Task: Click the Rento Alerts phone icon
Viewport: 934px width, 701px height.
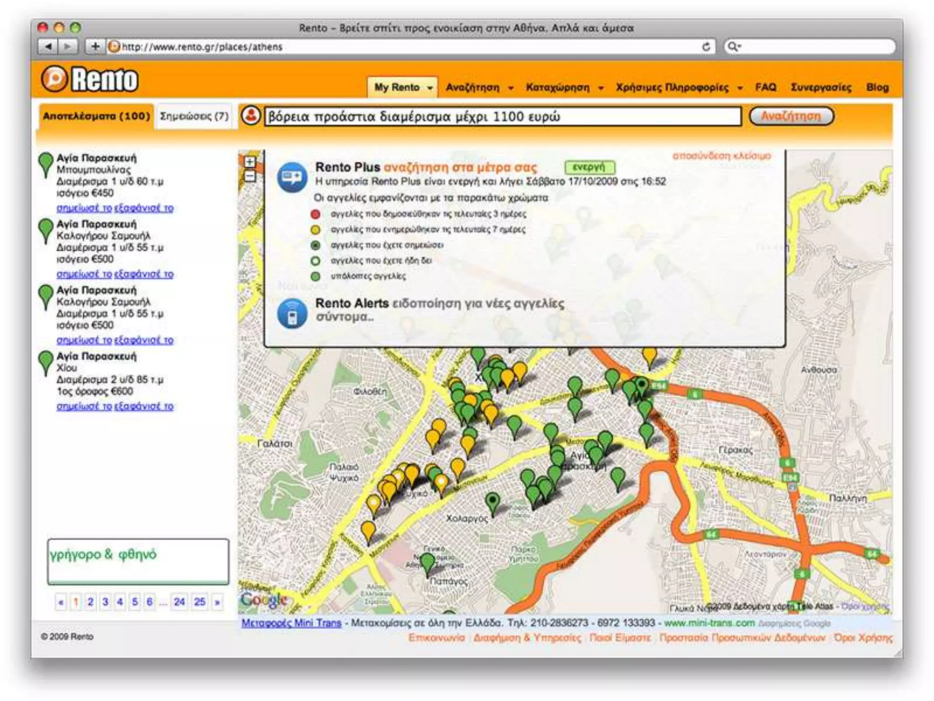Action: 292,314
